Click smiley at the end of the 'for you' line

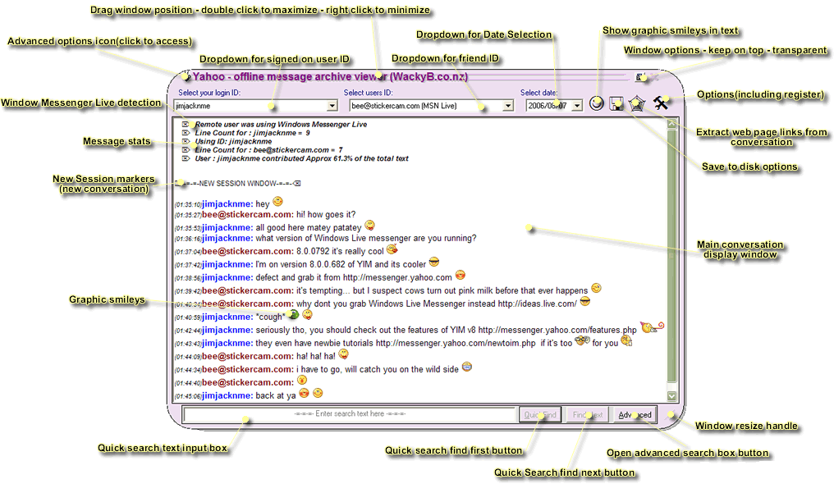point(626,340)
